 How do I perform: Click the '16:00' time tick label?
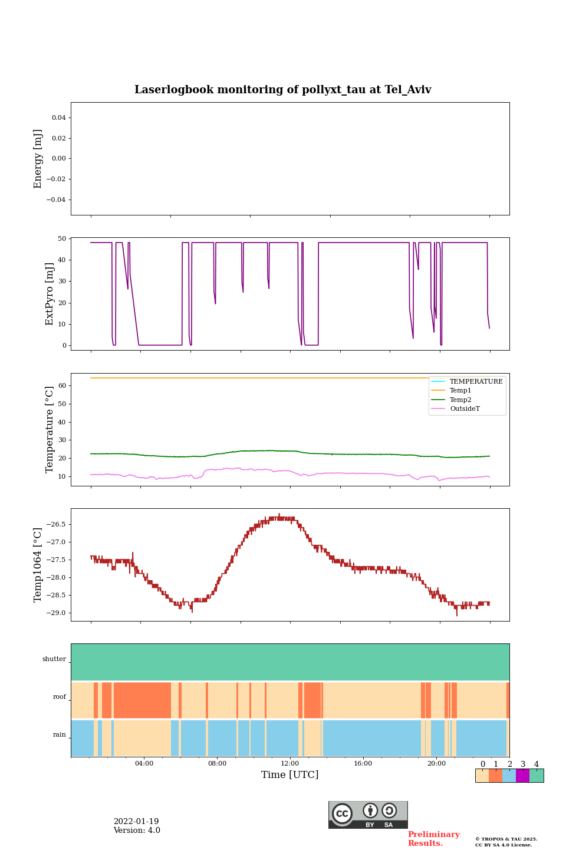363,763
